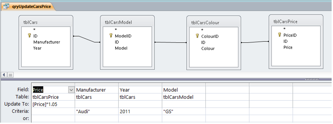This screenshot has width=333, height=124.
Task: Click the tblCars cell under Manufacturer
Action: coord(97,97)
